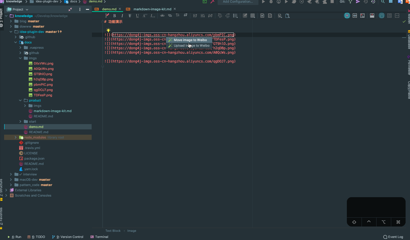Click the search magnifier in the top toolbar
Screen dimensions: 410x240
tap(383, 2)
